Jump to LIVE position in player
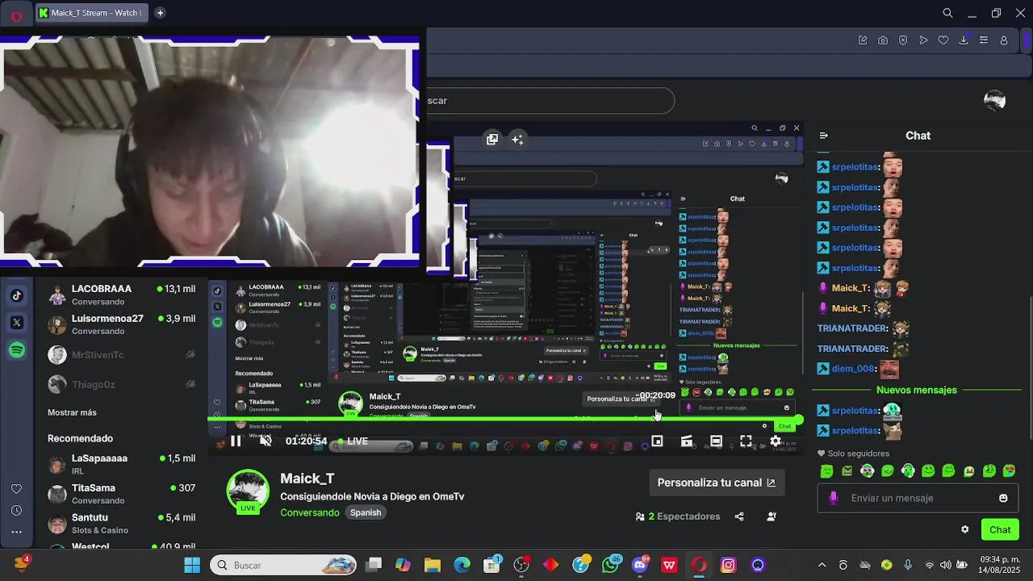The width and height of the screenshot is (1033, 581). coord(353,441)
